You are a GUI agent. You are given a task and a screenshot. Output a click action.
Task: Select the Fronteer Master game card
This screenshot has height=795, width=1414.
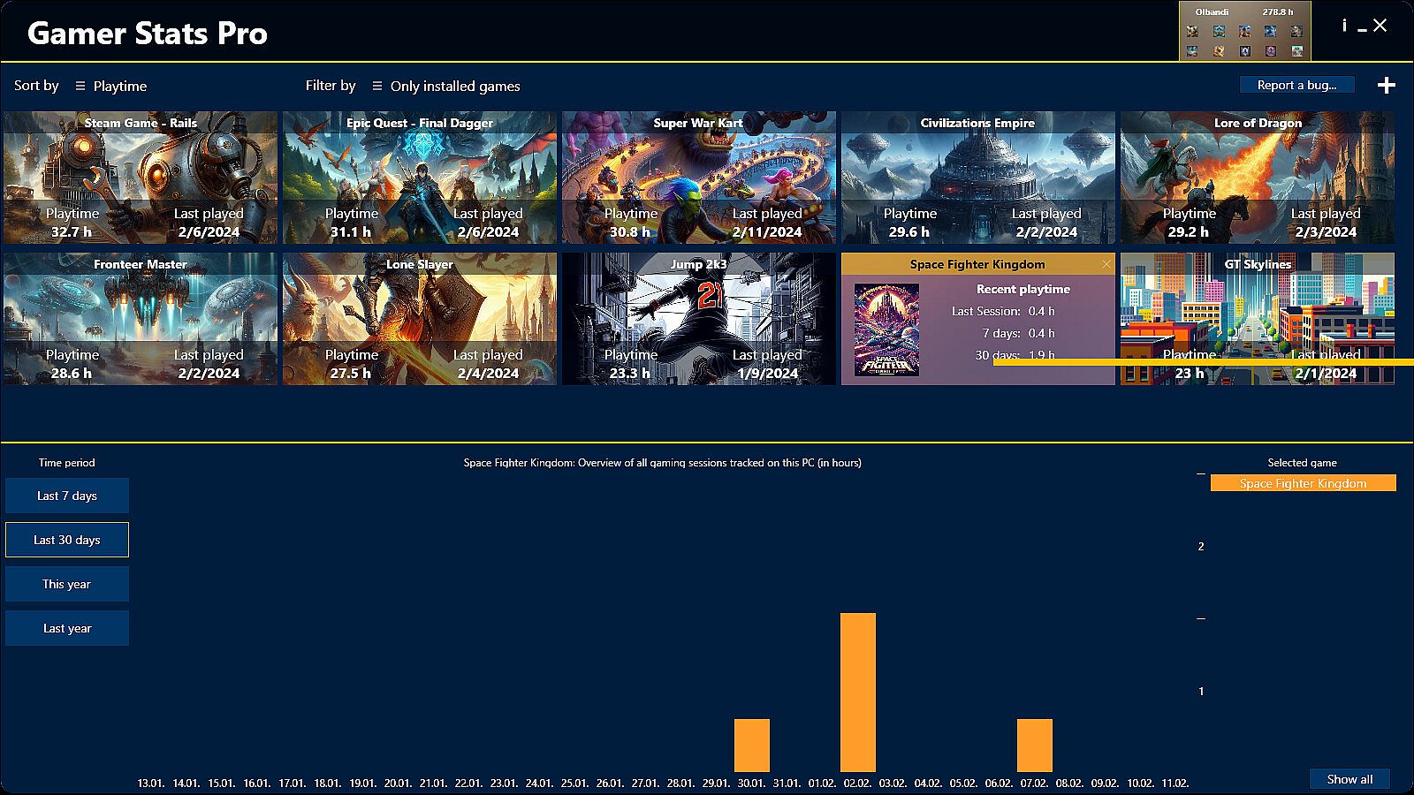click(x=141, y=319)
